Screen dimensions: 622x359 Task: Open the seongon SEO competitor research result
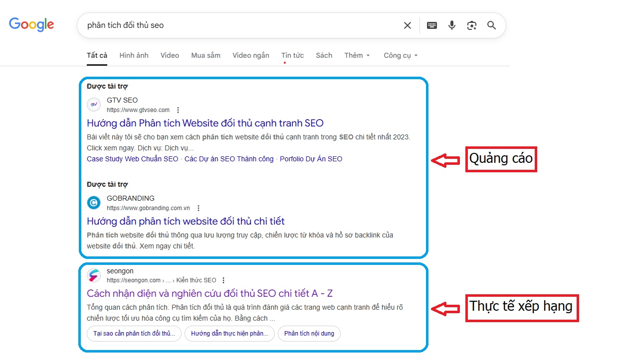(209, 293)
